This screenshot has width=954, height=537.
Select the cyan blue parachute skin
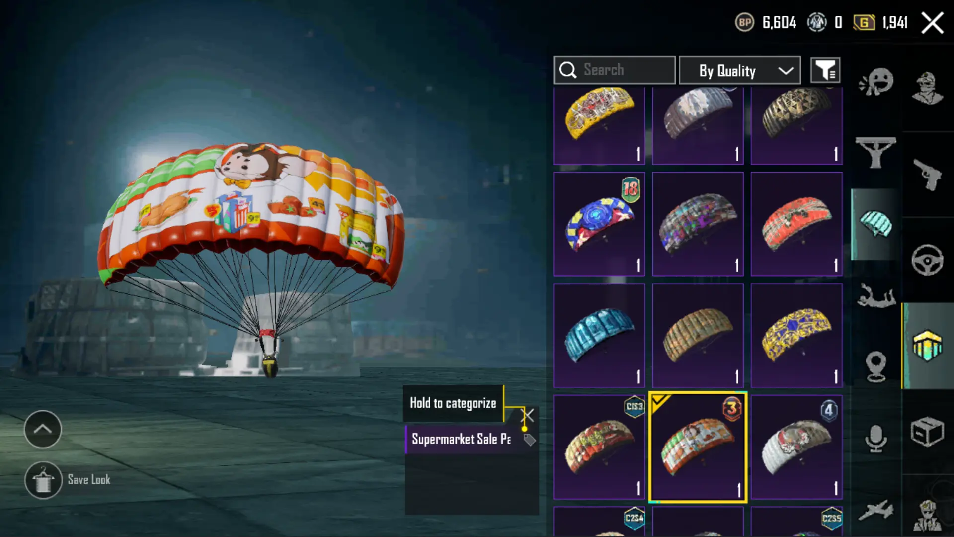[599, 336]
